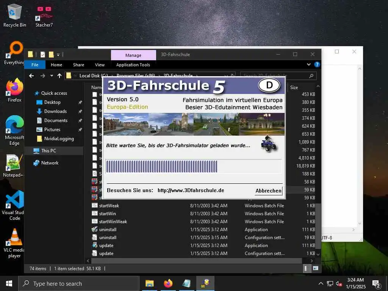Click the taskbar search box
The height and width of the screenshot is (291, 388).
coord(79,283)
